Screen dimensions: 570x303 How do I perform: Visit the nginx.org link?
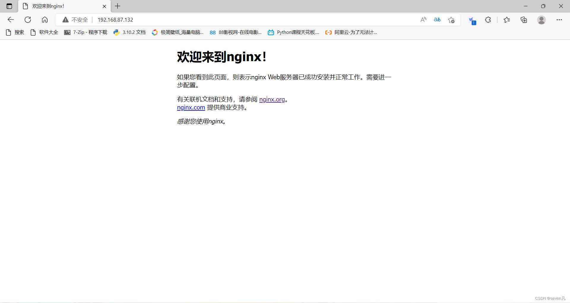click(272, 99)
